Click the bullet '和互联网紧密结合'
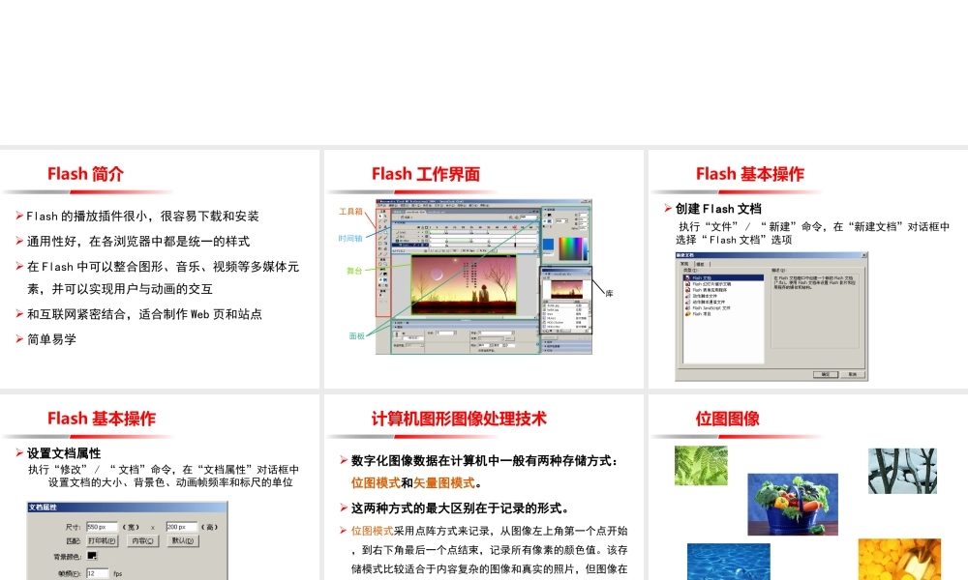968x580 pixels. coord(144,314)
